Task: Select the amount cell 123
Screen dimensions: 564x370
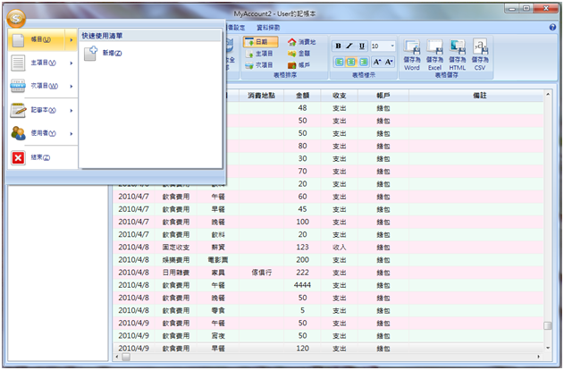Action: [x=302, y=248]
